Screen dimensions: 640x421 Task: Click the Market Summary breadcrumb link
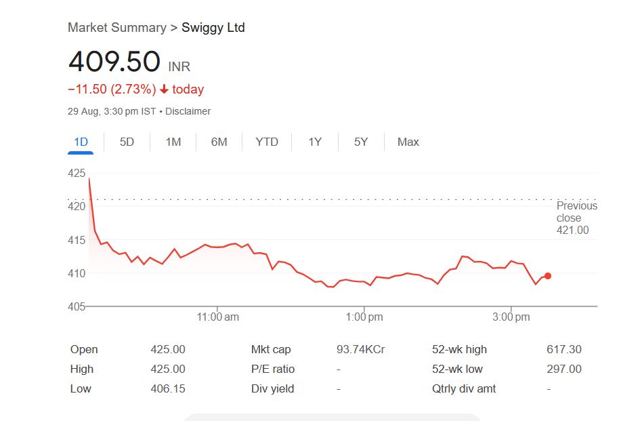[116, 28]
